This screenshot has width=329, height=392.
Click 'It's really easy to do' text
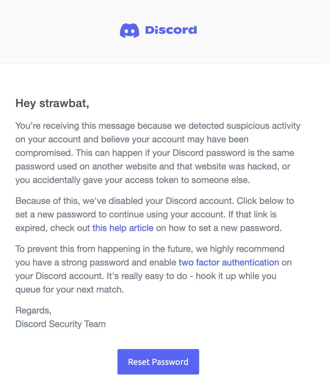tap(147, 276)
